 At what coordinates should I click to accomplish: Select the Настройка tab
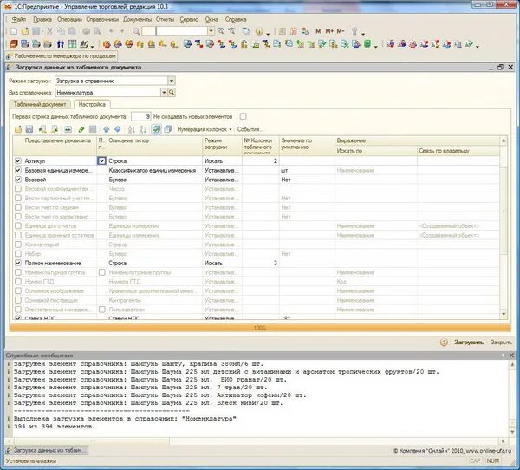[x=92, y=104]
